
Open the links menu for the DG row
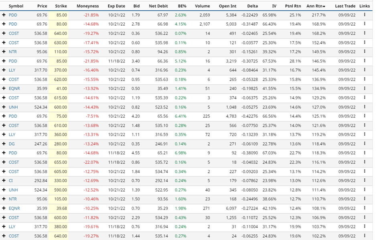pyautogui.click(x=365, y=144)
